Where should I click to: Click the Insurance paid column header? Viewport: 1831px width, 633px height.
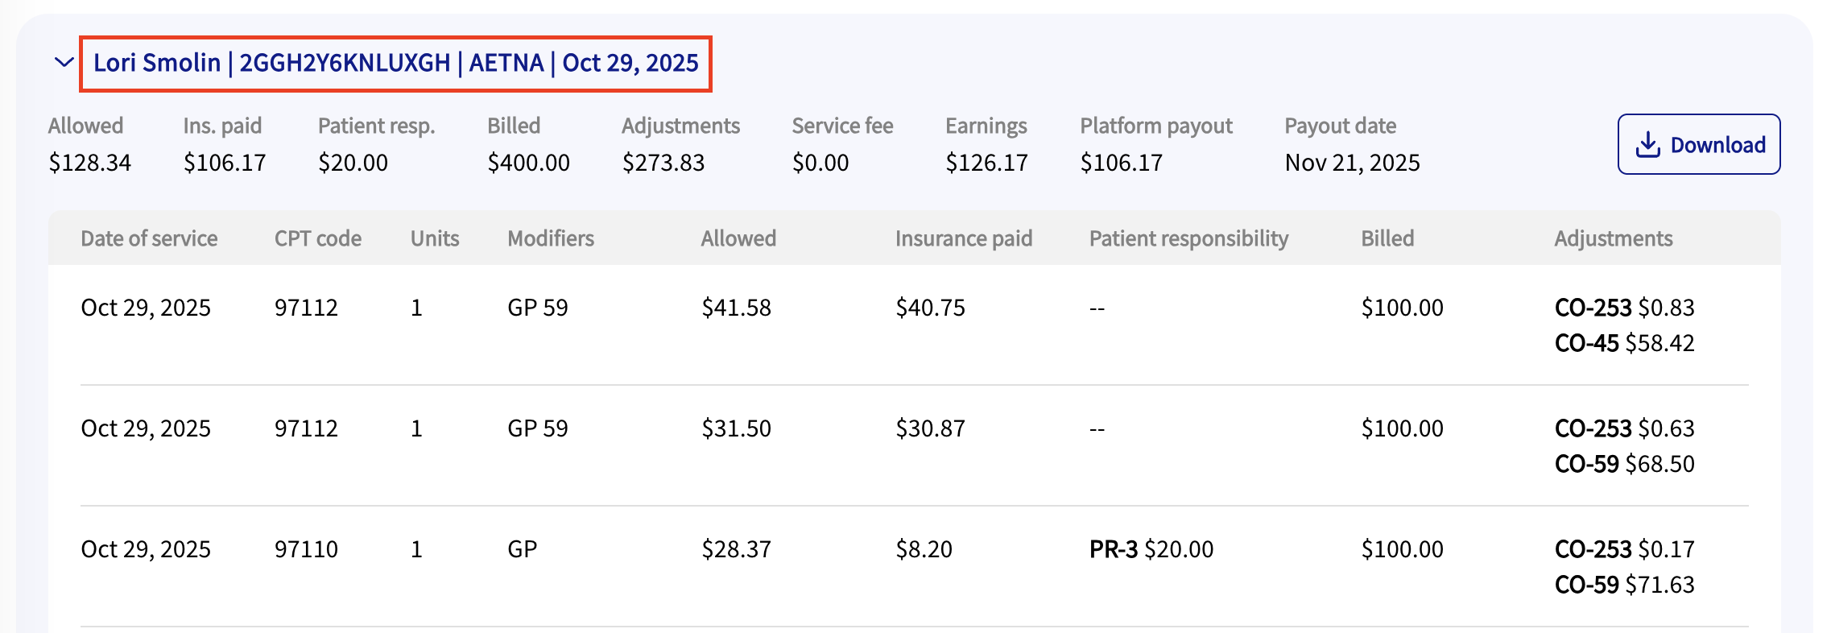963,238
